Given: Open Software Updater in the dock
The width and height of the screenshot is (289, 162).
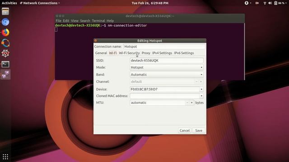Looking at the screenshot, I should (5, 43).
